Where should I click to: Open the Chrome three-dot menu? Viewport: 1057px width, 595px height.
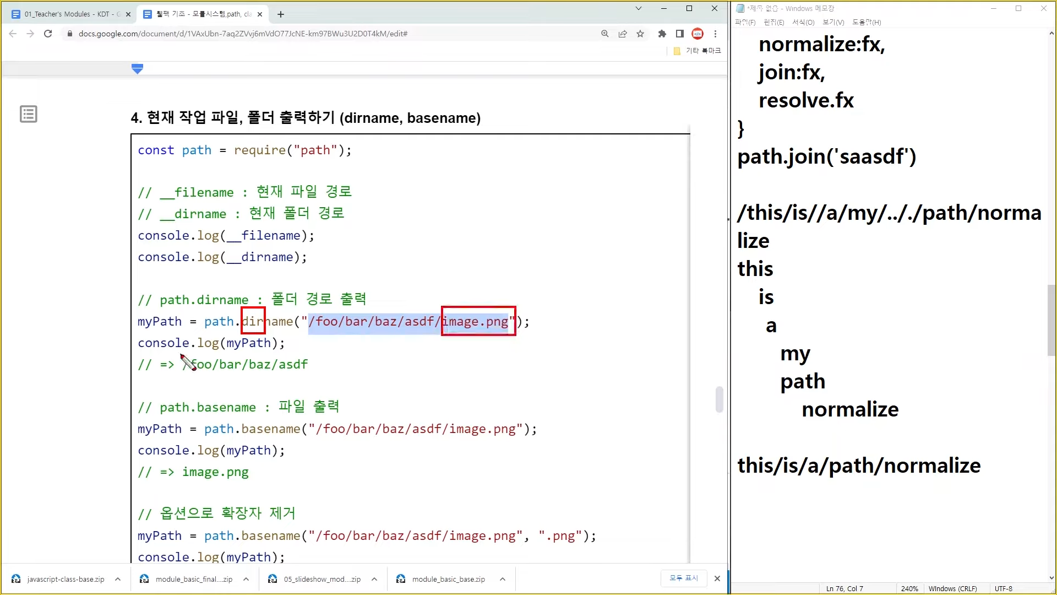click(x=715, y=34)
